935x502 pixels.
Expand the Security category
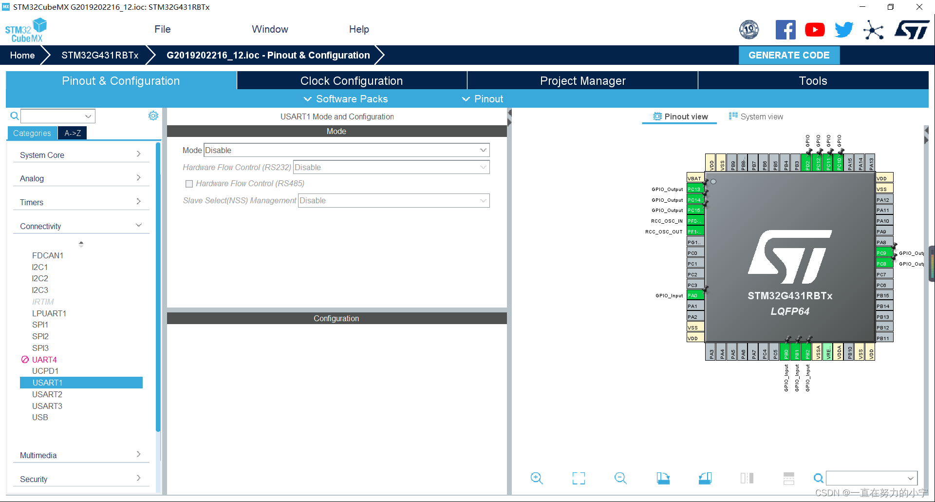click(x=81, y=479)
